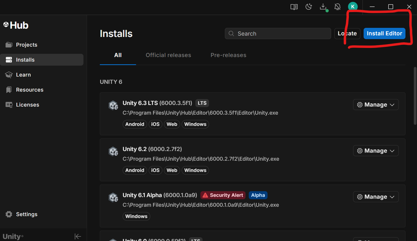
Task: Click the iOS tag under Unity 6.3 LTS
Action: point(155,124)
